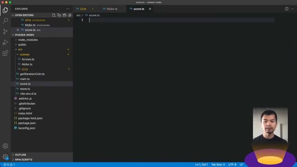This screenshot has height=167, width=297.
Task: Open UI.ts in scenes folder
Action: pyautogui.click(x=42, y=69)
